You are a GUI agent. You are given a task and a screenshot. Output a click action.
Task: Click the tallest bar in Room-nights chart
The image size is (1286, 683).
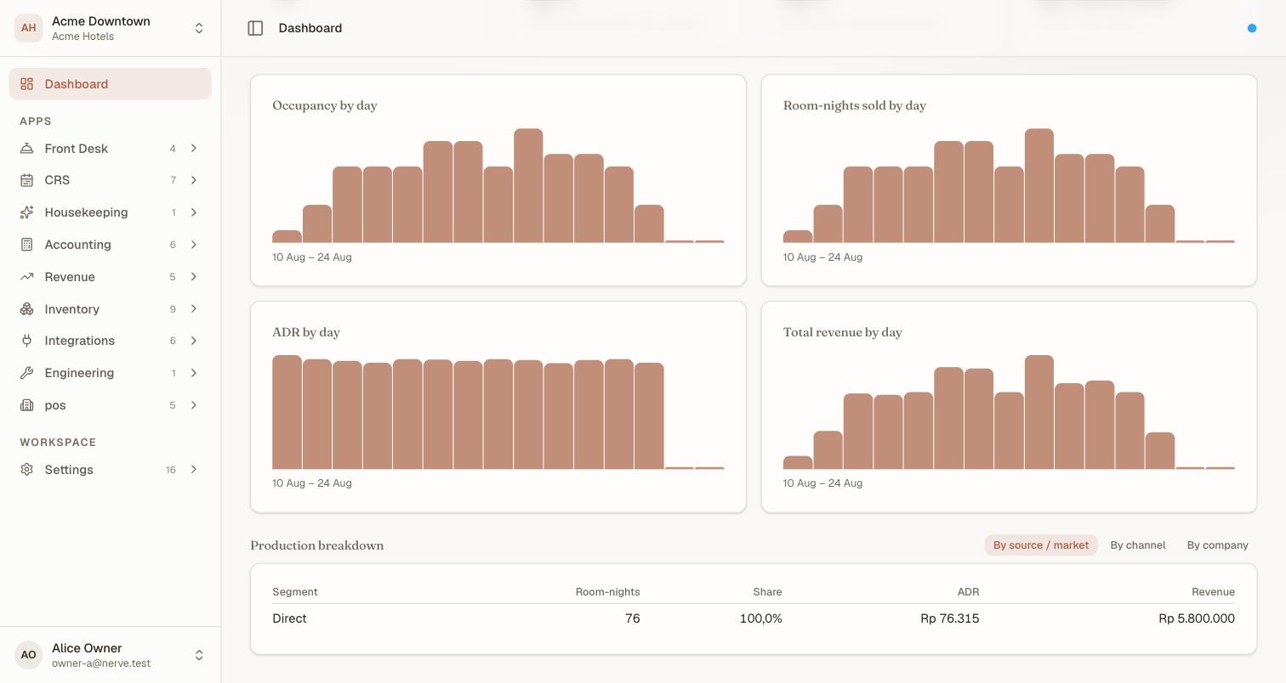pyautogui.click(x=1039, y=186)
